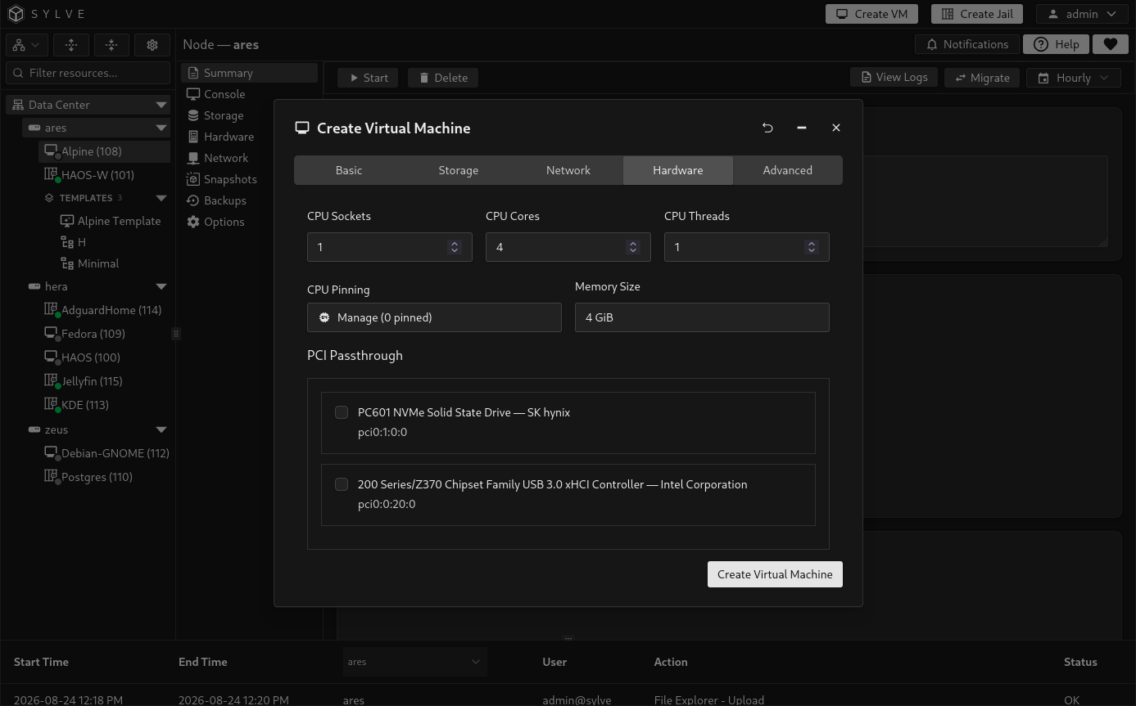Switch to the Network tab in dialog
This screenshot has width=1136, height=706.
pyautogui.click(x=568, y=170)
